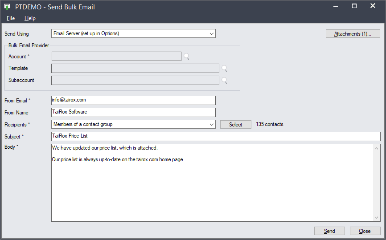
Task: Minimize the Send Bulk Email window
Action: tap(336, 6)
